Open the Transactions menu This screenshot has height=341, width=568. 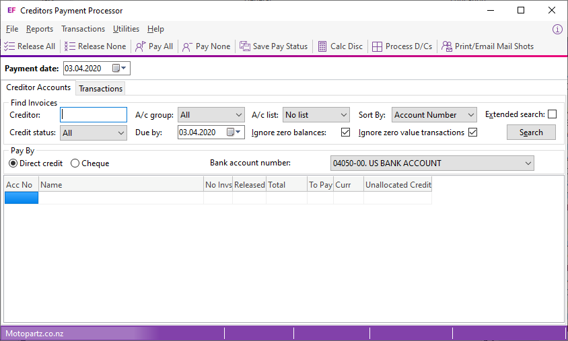point(83,29)
